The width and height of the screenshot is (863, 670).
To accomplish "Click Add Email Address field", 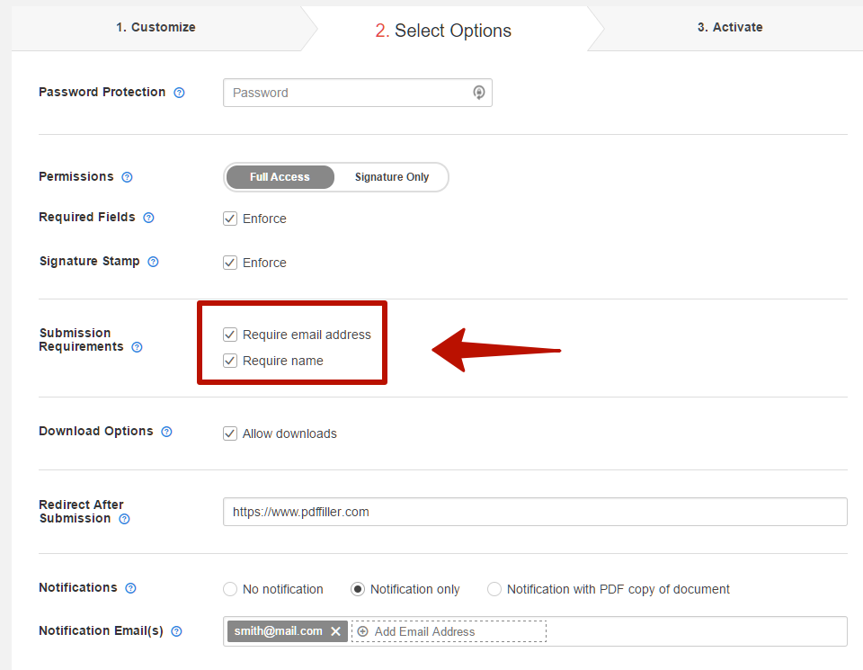I will [449, 631].
